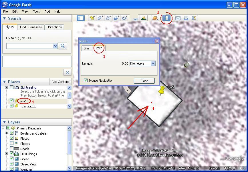The image size is (248, 172).
Task: Email the current view icon
Action: point(178,18)
